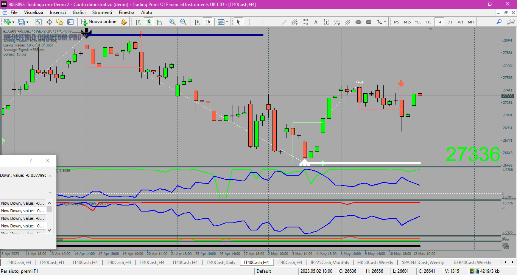Open the New chart dropdown arrow
The width and height of the screenshot is (517, 275).
pos(13,22)
